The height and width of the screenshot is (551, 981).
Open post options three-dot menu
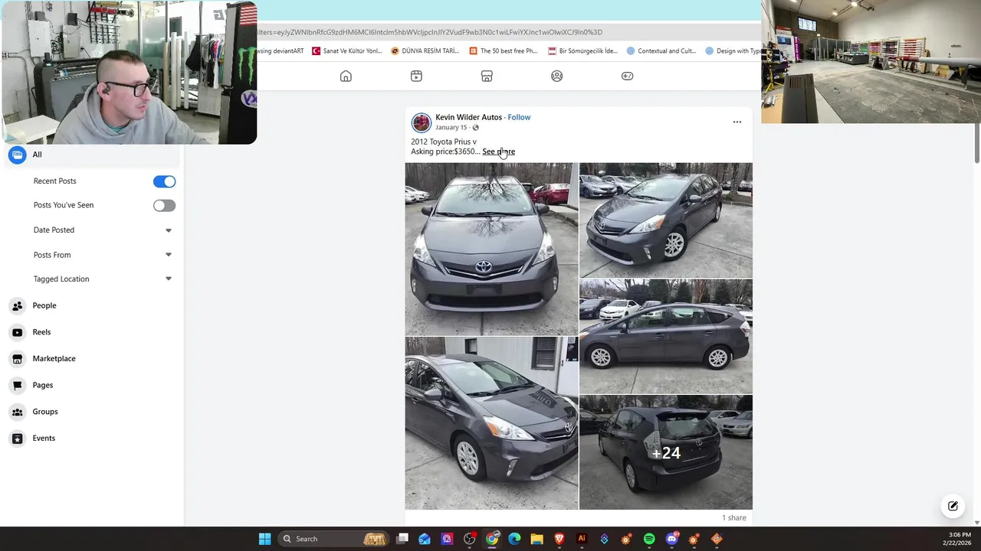pyautogui.click(x=737, y=122)
